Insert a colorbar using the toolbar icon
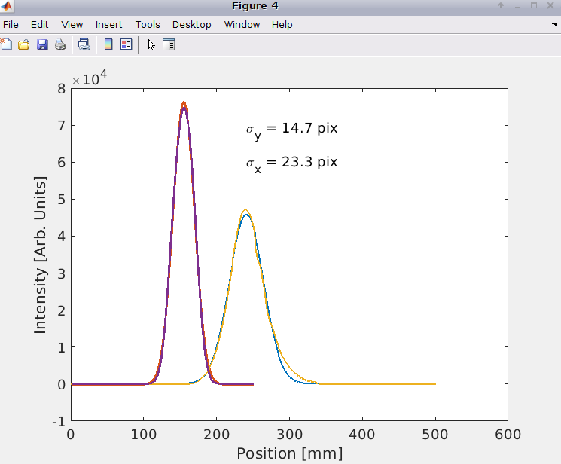This screenshot has height=464, width=561. click(x=108, y=44)
